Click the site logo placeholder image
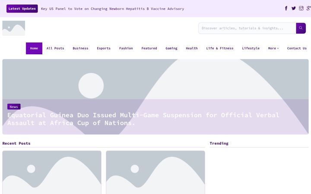The width and height of the screenshot is (311, 194). tap(14, 28)
